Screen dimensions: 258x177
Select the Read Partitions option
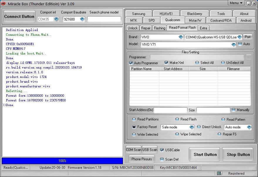coord(134,119)
